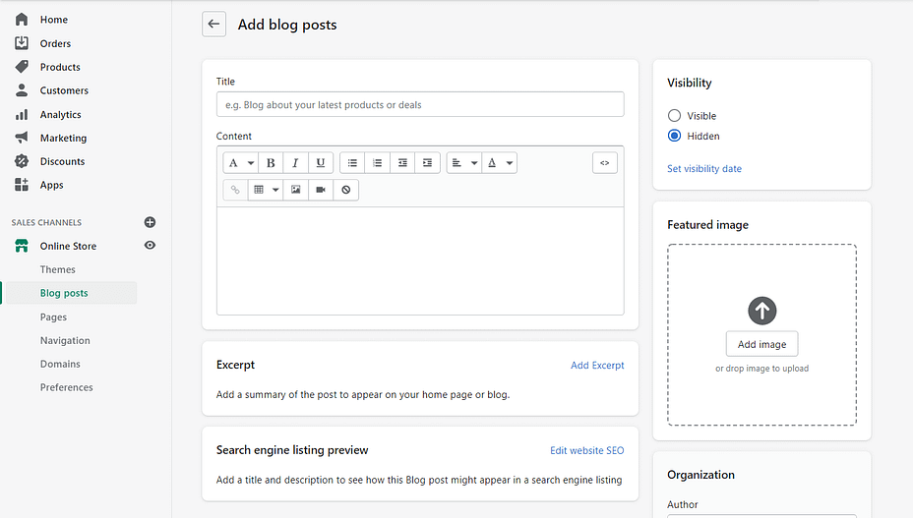View online store via eye icon
The height and width of the screenshot is (518, 913).
pyautogui.click(x=150, y=246)
